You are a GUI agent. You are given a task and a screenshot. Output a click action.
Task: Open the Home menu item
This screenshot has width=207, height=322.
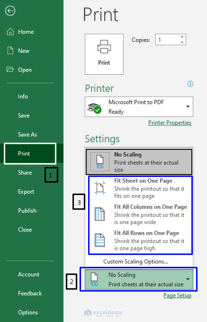pos(26,32)
